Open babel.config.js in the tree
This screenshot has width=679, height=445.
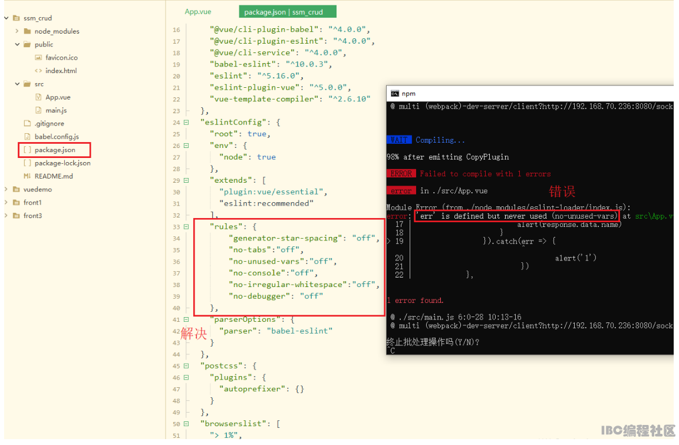(x=57, y=137)
